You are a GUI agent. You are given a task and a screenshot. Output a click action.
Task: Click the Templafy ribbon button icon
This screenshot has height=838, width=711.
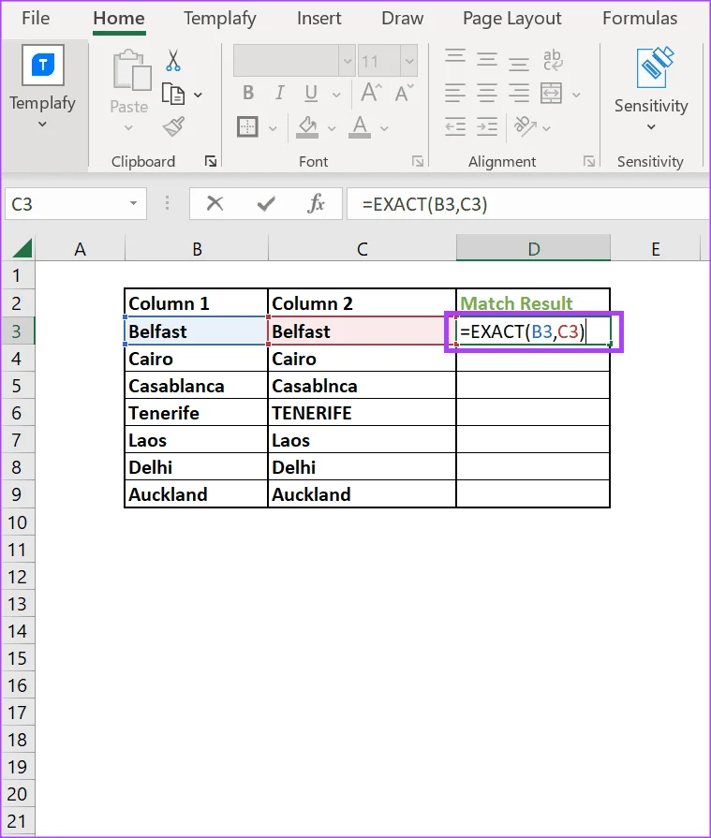43,66
